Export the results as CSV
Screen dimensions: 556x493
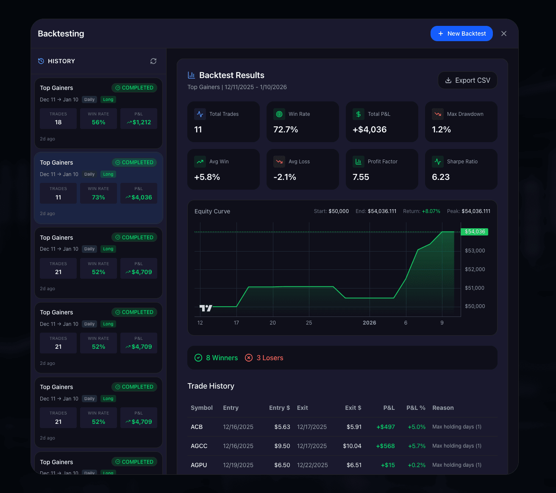point(467,80)
